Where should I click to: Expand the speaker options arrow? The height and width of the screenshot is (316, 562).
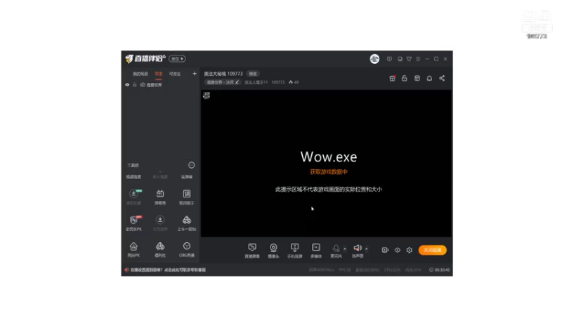coord(366,249)
